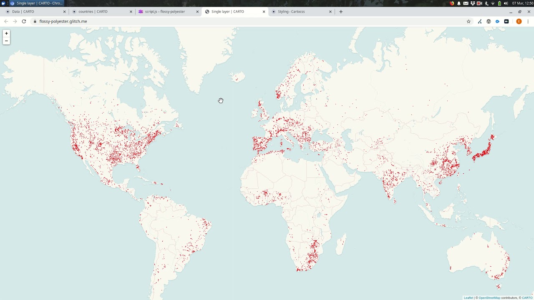Open Bluetooth settings in the tray

(x=486, y=3)
